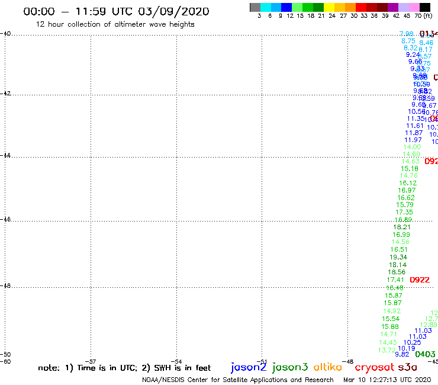Click the green track time label 0403
The image size is (438, 385).
[425, 355]
